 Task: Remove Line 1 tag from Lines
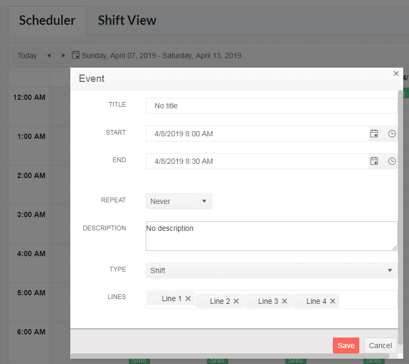188,298
